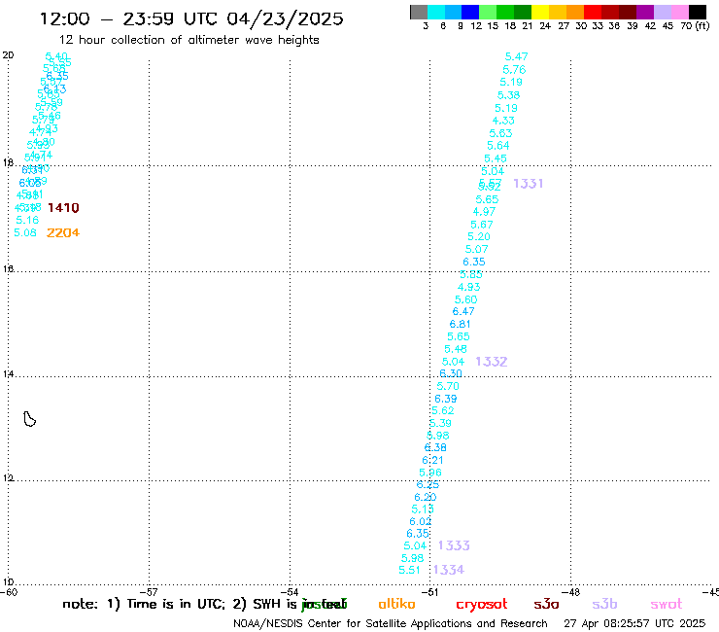
Task: Click the wave height value '5.07'
Action: pyautogui.click(x=476, y=249)
